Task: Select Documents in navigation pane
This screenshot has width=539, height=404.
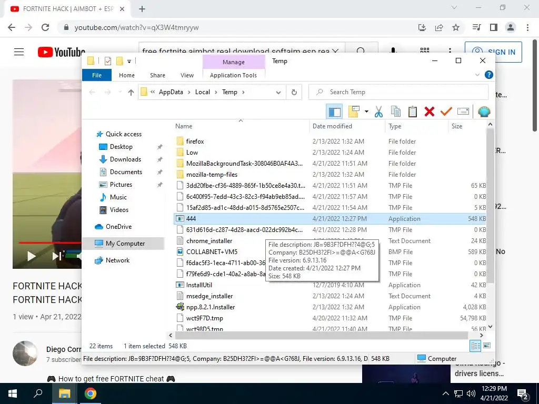Action: pyautogui.click(x=126, y=172)
